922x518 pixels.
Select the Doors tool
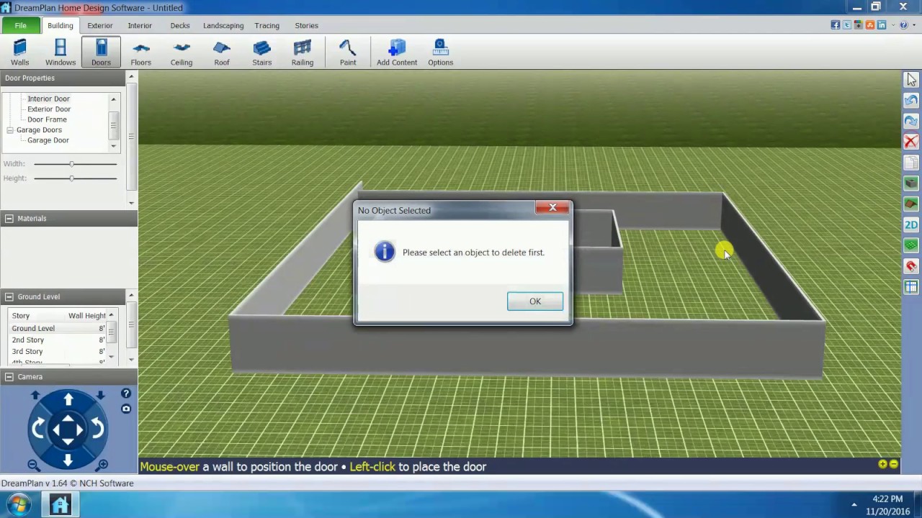[x=101, y=53]
